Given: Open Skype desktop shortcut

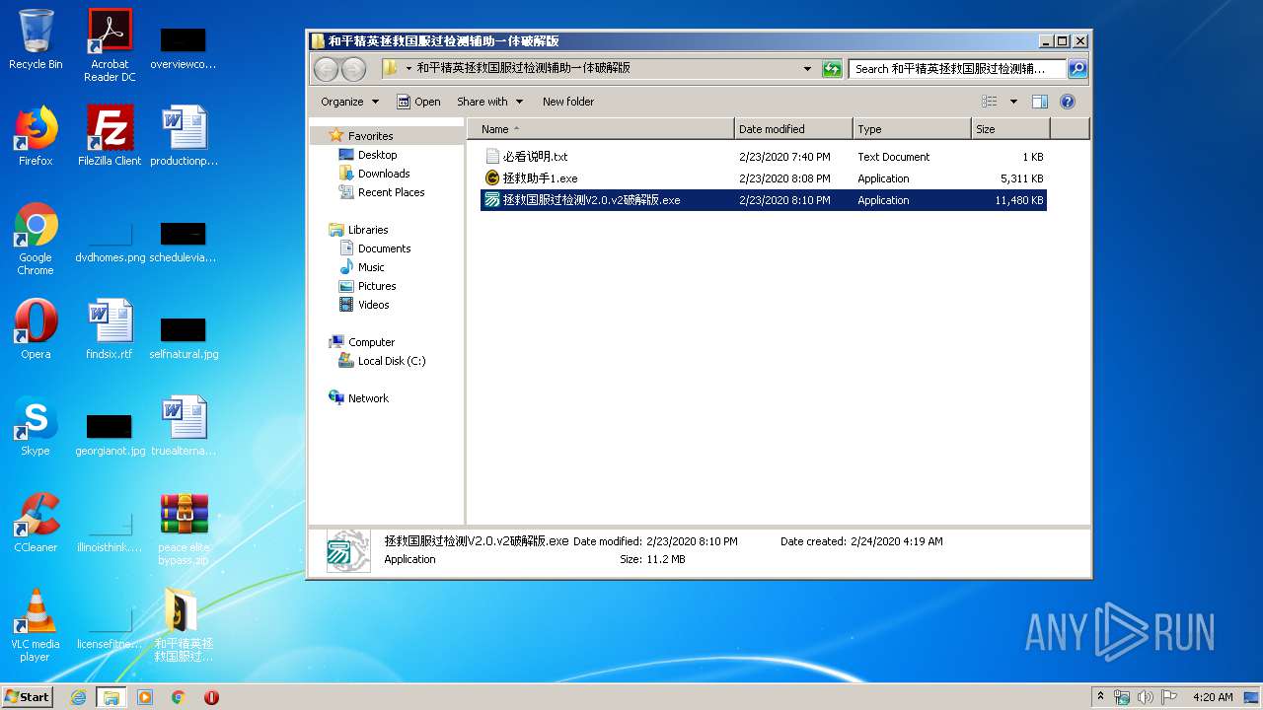Looking at the screenshot, I should coord(36,426).
